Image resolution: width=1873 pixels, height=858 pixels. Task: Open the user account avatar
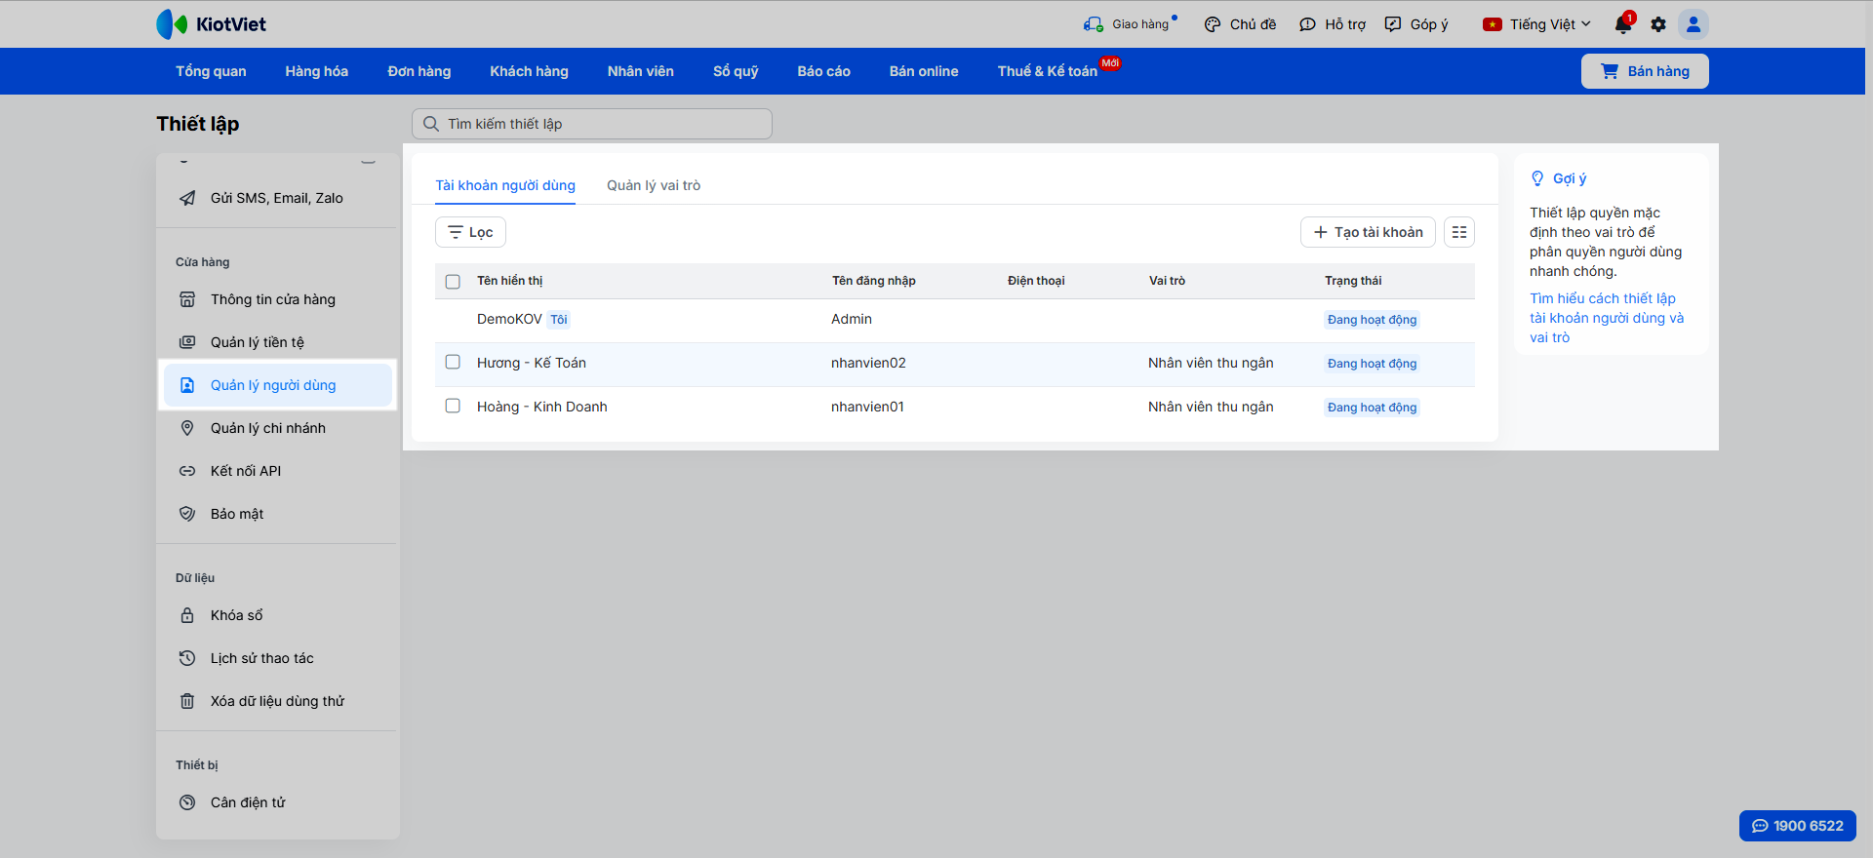pyautogui.click(x=1694, y=24)
